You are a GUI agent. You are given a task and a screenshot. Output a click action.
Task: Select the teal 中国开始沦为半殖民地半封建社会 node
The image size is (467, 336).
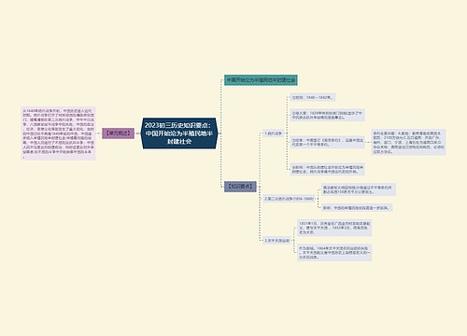click(x=261, y=80)
